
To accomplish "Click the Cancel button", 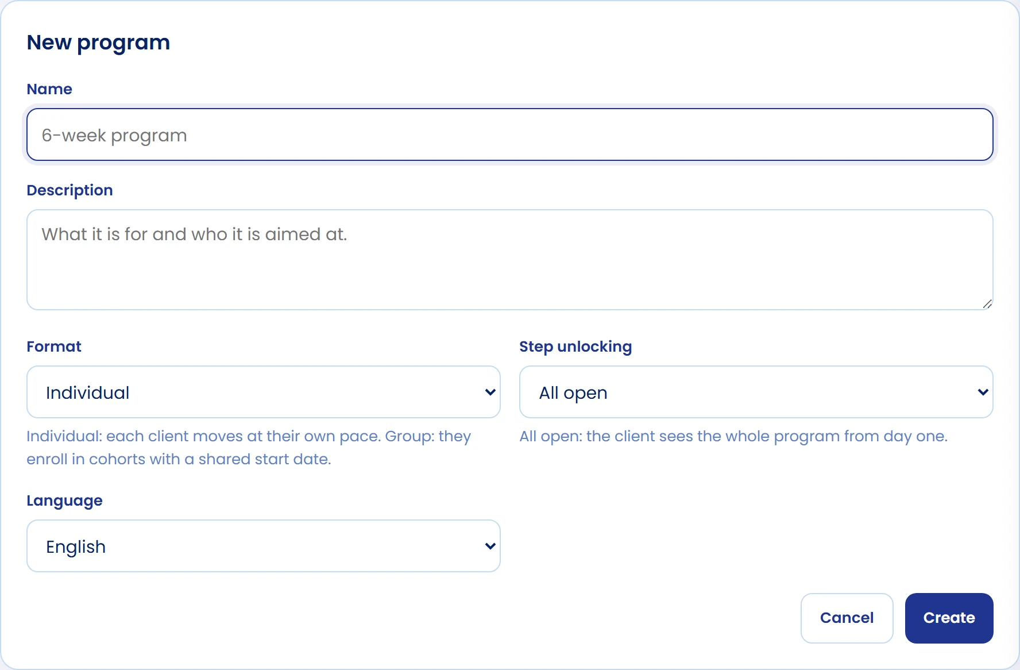I will tap(847, 618).
